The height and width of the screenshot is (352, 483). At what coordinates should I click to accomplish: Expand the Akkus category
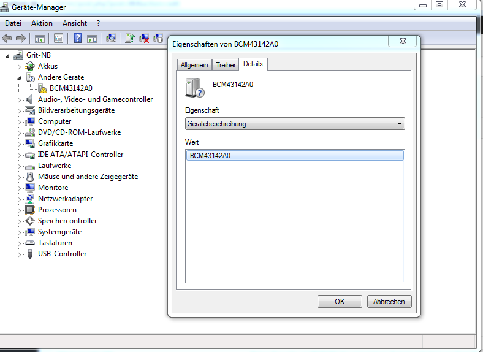19,67
